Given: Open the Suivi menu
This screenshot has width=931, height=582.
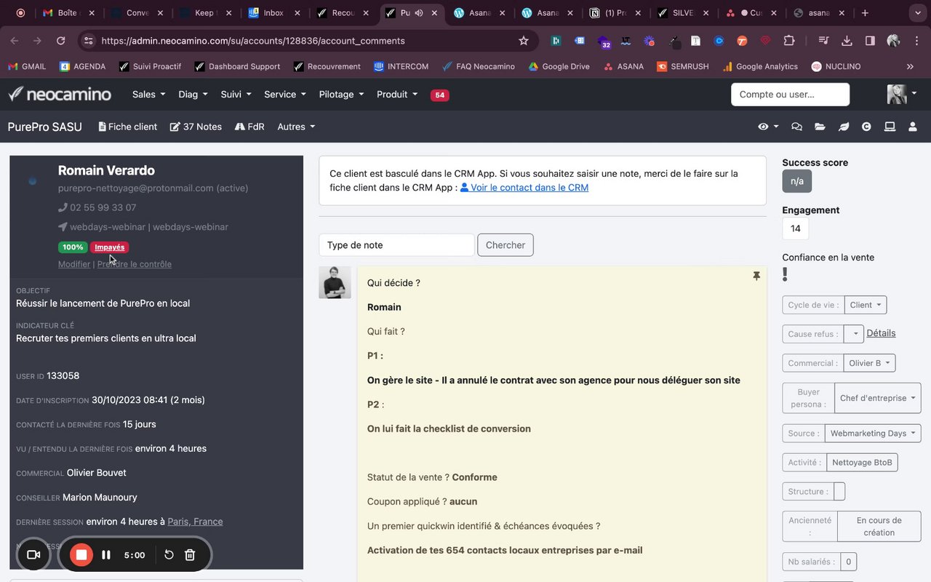Looking at the screenshot, I should 236,95.
